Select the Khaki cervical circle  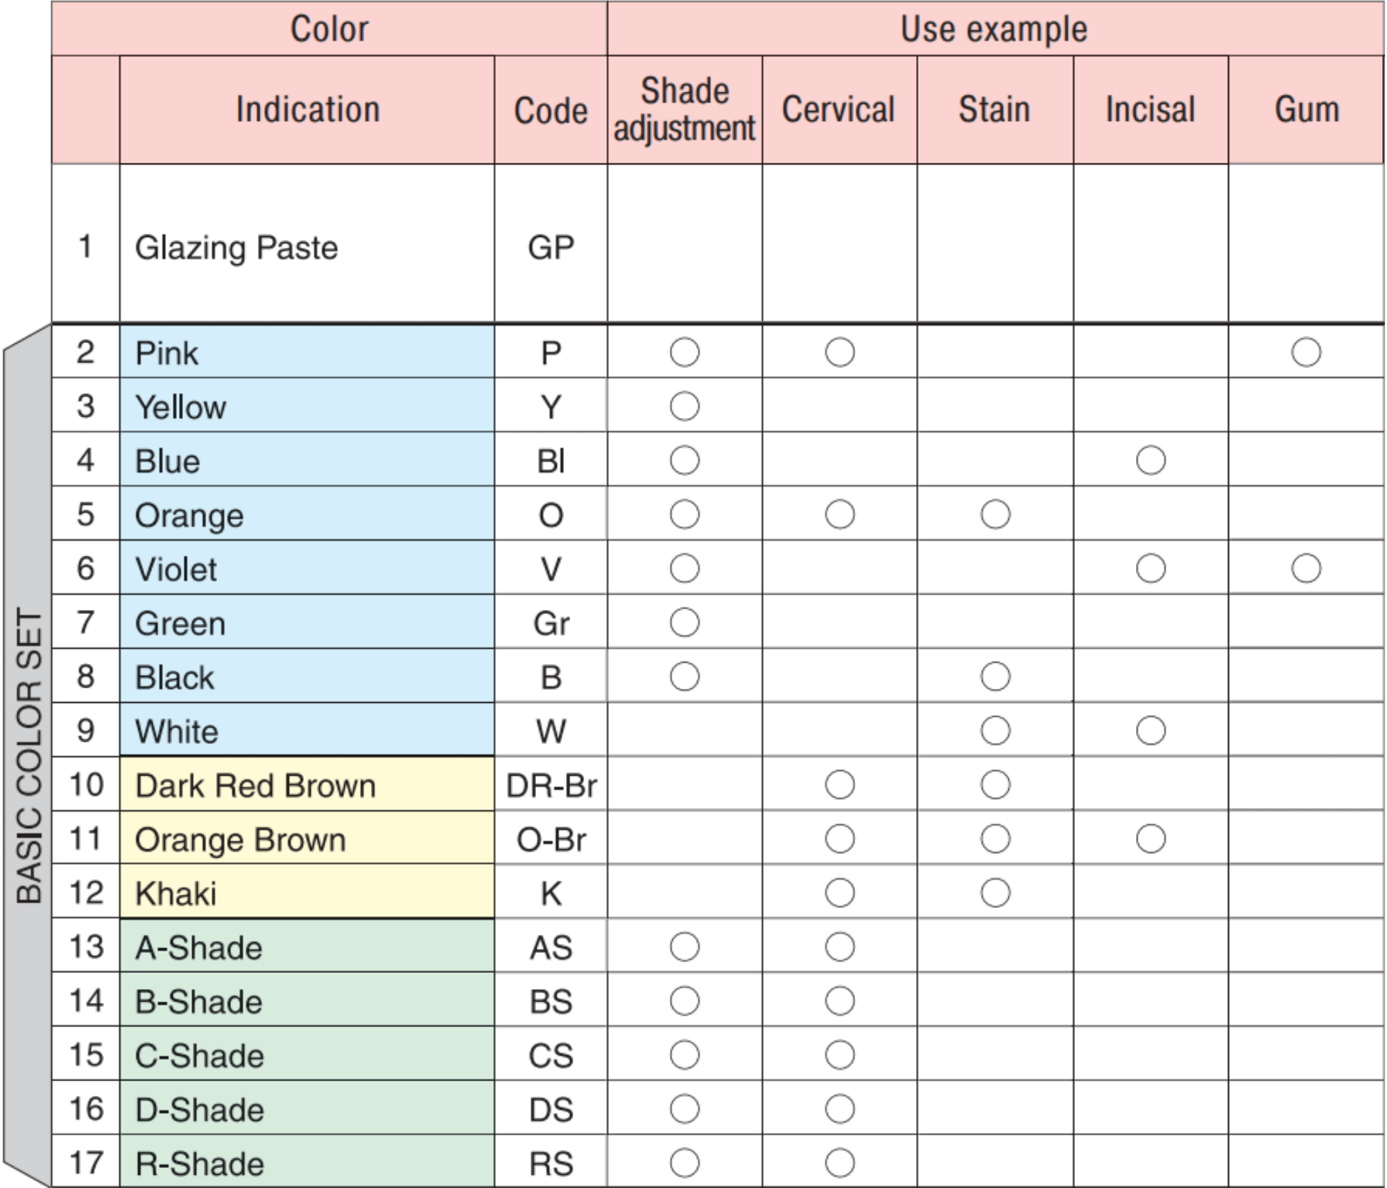point(840,893)
